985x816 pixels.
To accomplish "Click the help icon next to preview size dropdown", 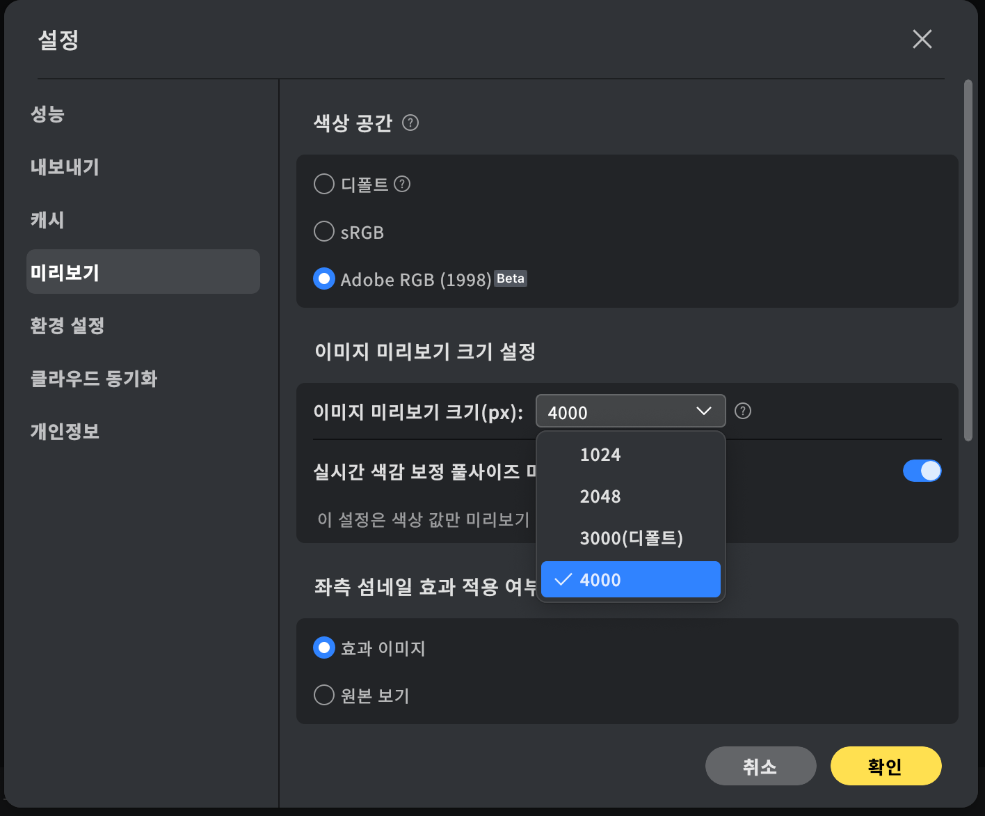I will tap(743, 411).
